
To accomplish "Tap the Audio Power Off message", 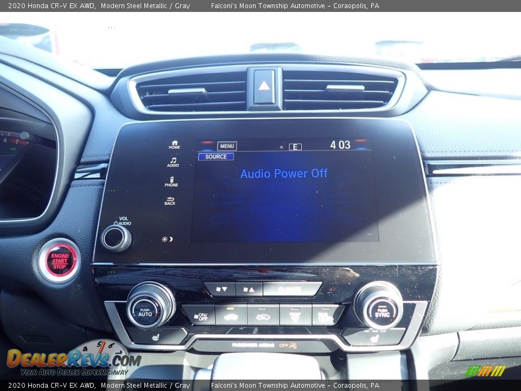I will pos(284,173).
